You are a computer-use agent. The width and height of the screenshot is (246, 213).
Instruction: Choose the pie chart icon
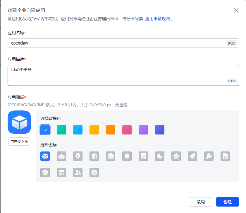160,156
